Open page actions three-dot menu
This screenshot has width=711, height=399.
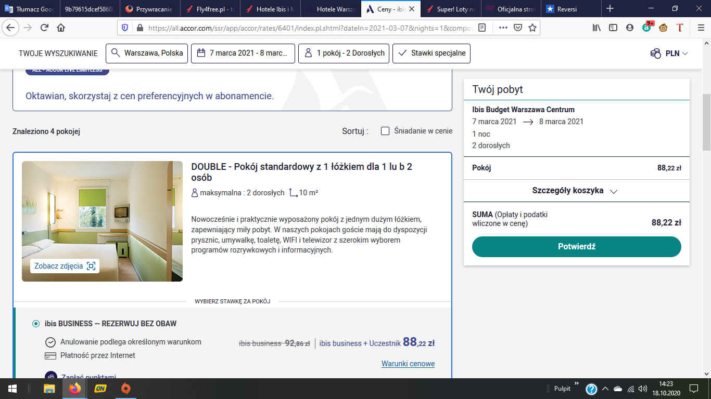pyautogui.click(x=503, y=28)
